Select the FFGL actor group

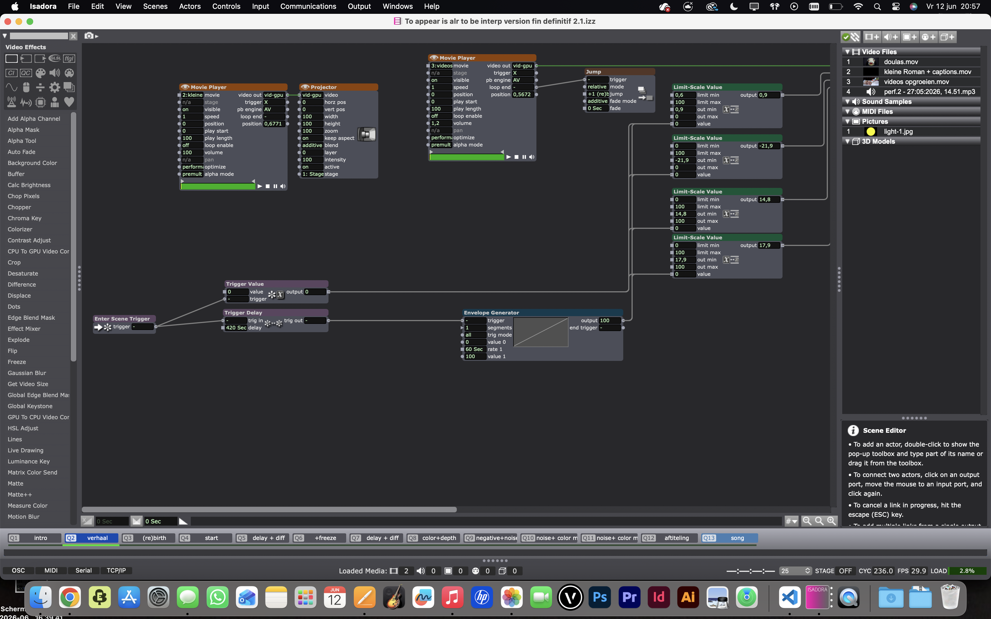click(69, 59)
